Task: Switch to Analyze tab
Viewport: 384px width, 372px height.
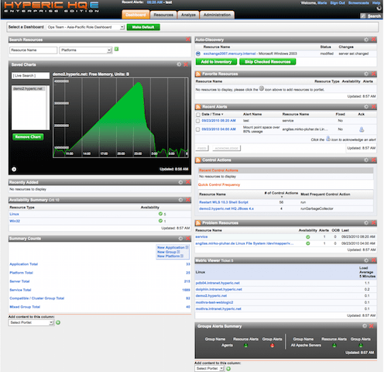Action: pyautogui.click(x=188, y=15)
